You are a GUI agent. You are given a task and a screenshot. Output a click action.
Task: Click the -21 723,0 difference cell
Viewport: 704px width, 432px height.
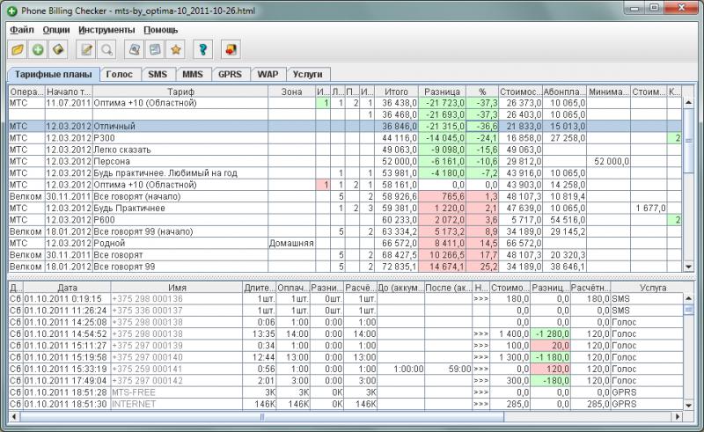point(442,103)
